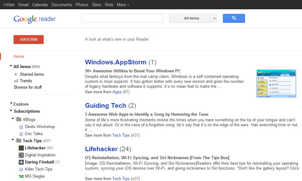302x181 pixels.
Task: Click the TechCrunch icon beside MG Siegler
Action: [x=21, y=176]
